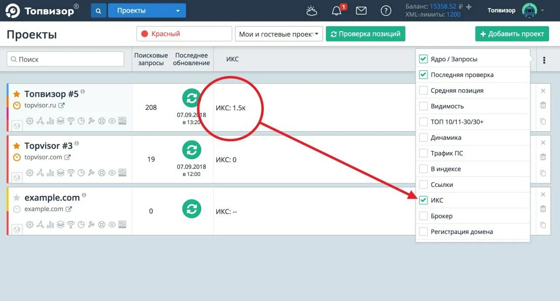The height and width of the screenshot is (301, 560).
Task: Unstar the Topvisor #3 project
Action: click(17, 146)
